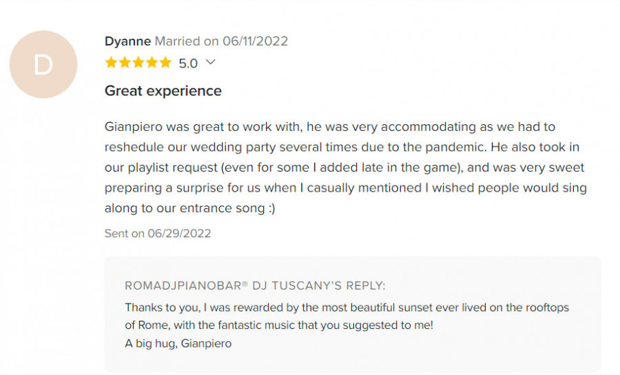The height and width of the screenshot is (375, 620).
Task: Click the fifth yellow rating star
Action: click(165, 63)
